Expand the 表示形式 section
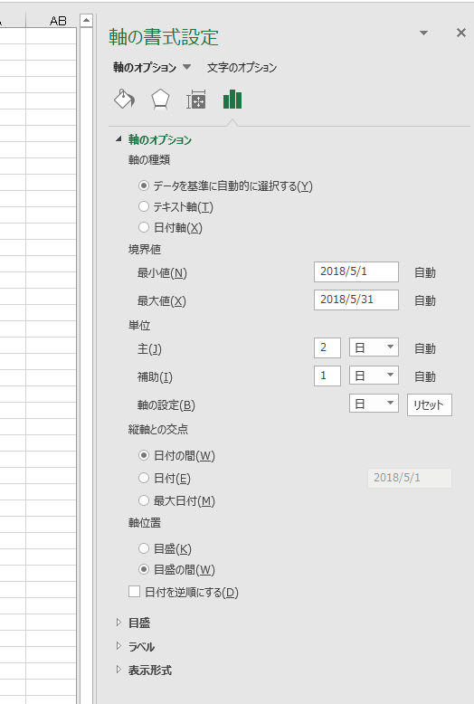Screen dimensions: 474x704 118,670
